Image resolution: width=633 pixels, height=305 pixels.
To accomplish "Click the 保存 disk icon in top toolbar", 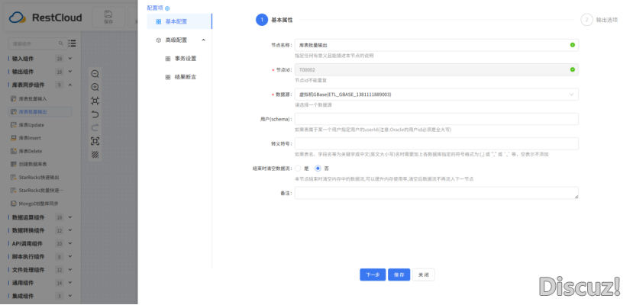I will coord(108,14).
